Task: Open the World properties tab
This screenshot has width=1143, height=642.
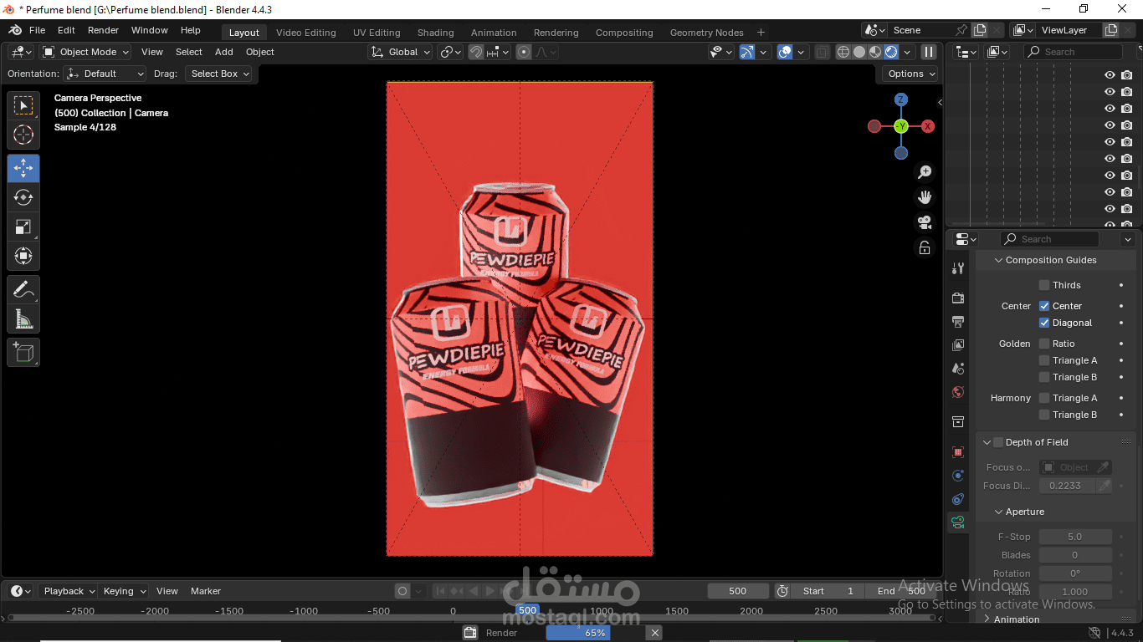Action: tap(958, 392)
